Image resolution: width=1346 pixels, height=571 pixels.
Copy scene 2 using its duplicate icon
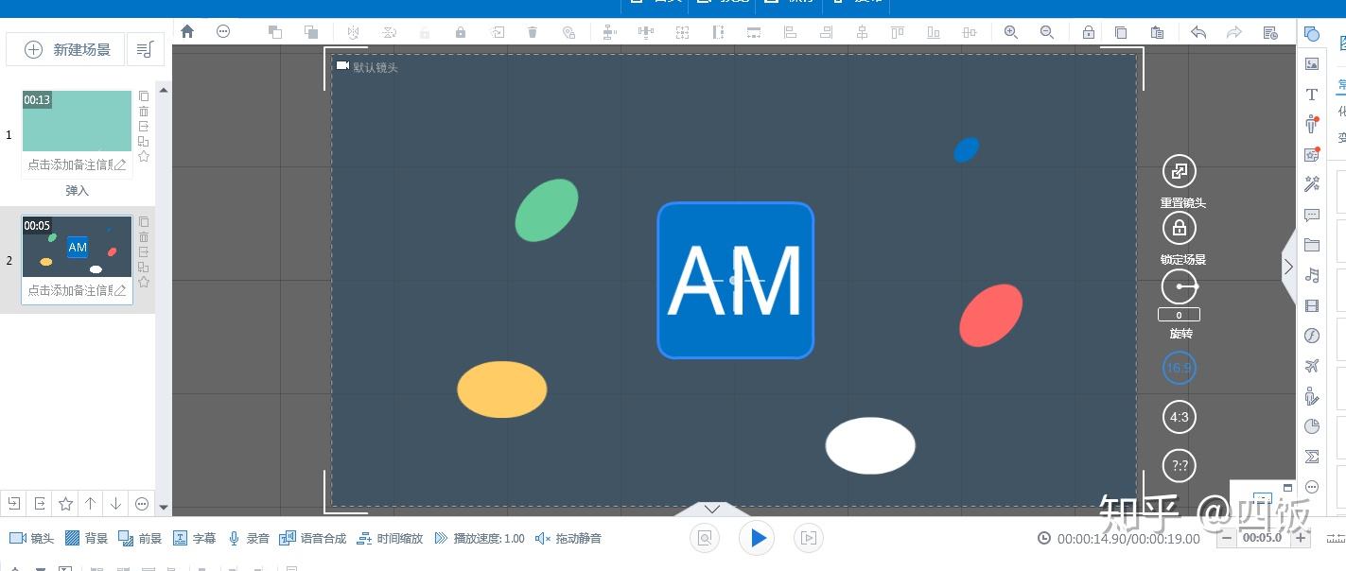pos(144,222)
